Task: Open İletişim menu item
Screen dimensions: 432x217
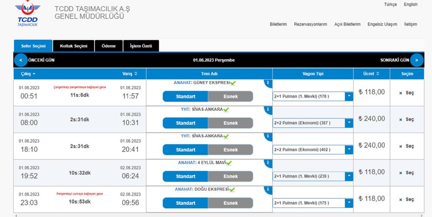Action: pos(410,24)
